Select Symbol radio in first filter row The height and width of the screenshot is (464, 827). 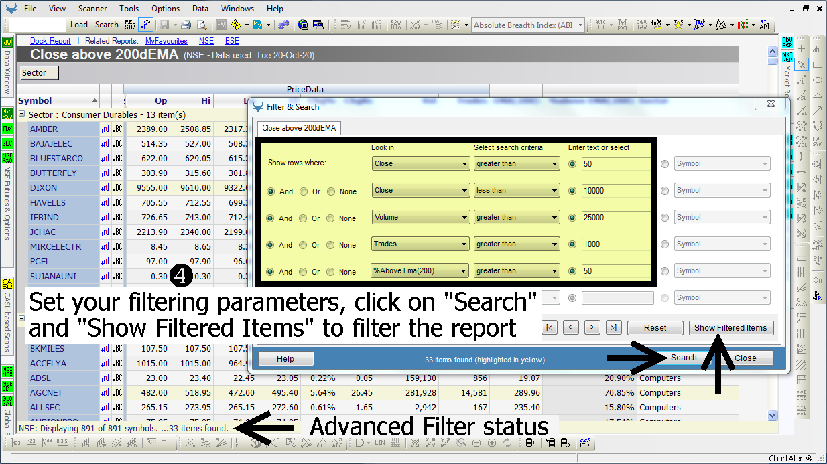point(665,164)
